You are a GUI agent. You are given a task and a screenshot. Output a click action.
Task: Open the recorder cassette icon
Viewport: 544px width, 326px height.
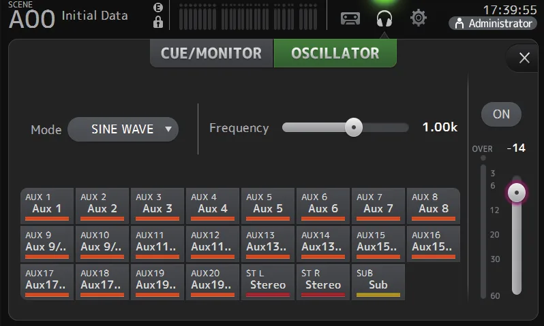pos(350,18)
